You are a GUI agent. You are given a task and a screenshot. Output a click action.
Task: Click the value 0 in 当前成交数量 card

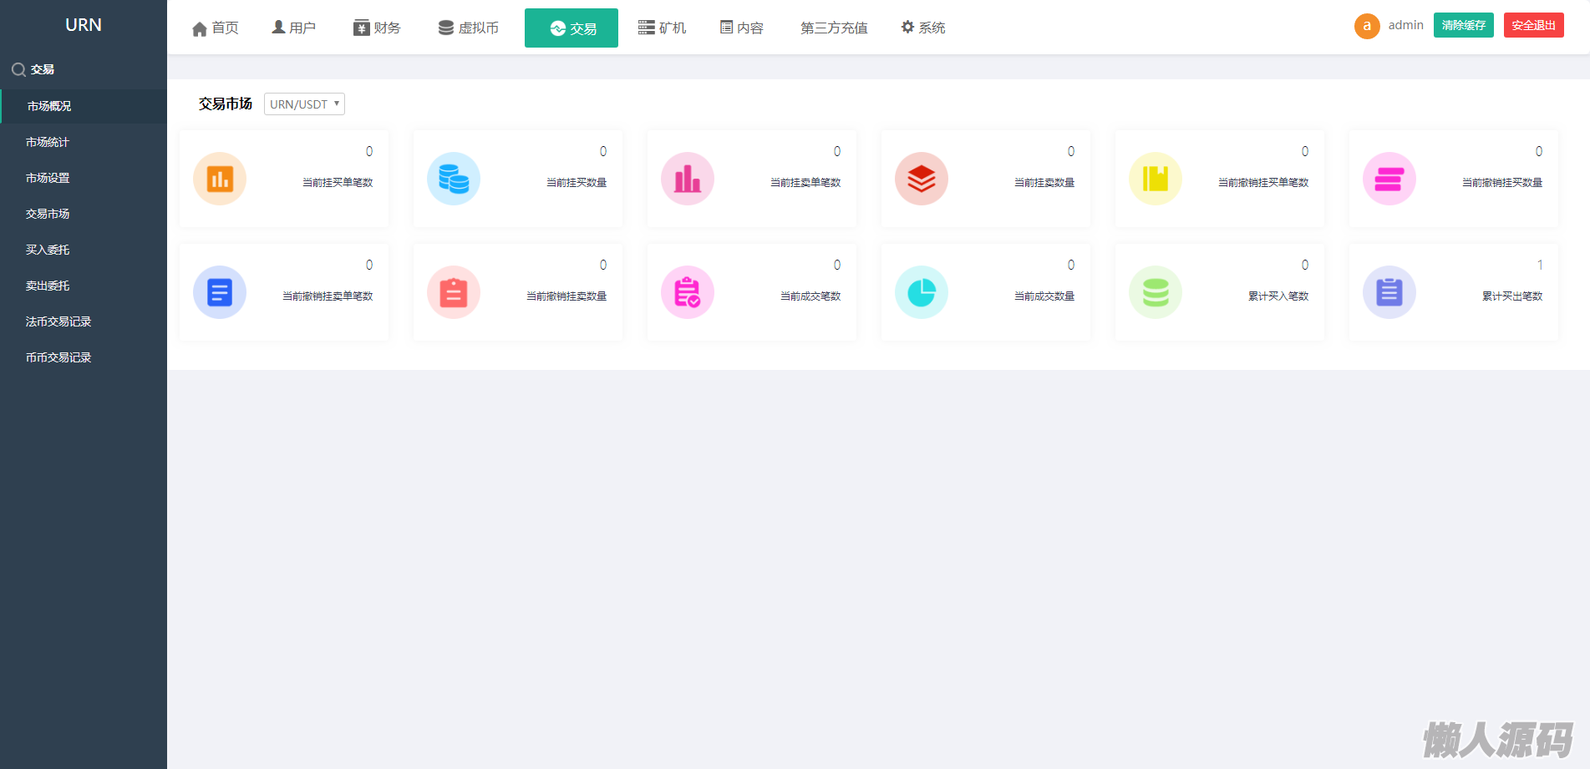coord(1071,265)
